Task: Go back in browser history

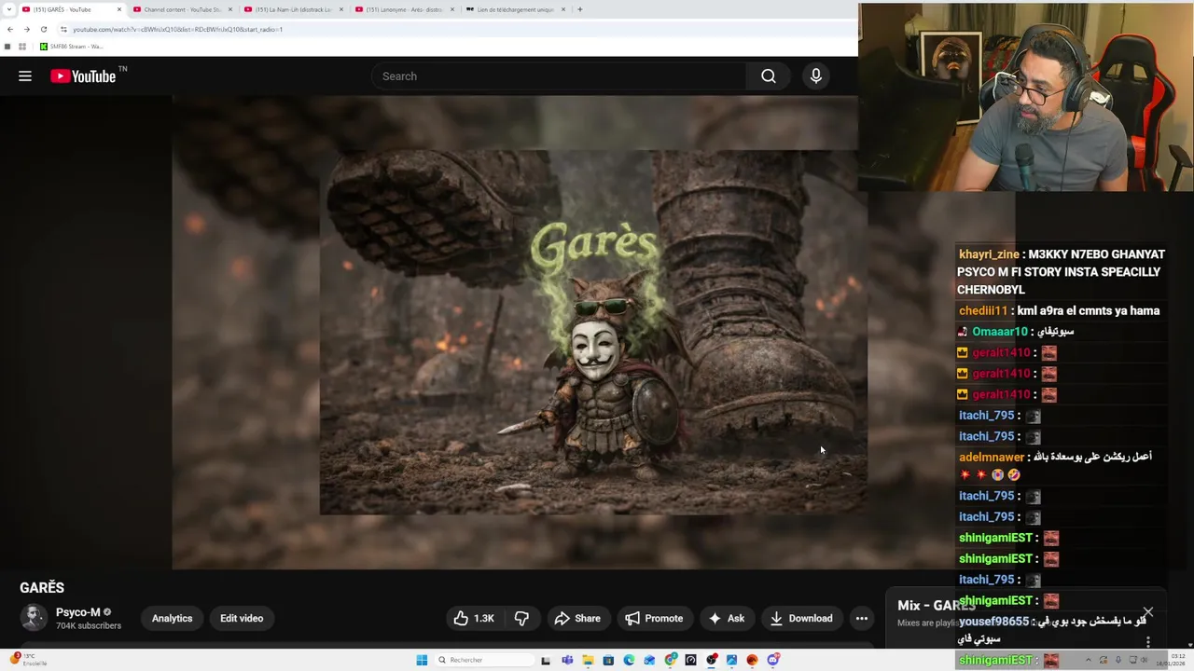Action: (10, 29)
